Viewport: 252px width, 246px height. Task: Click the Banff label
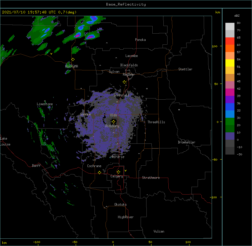pos(36,166)
